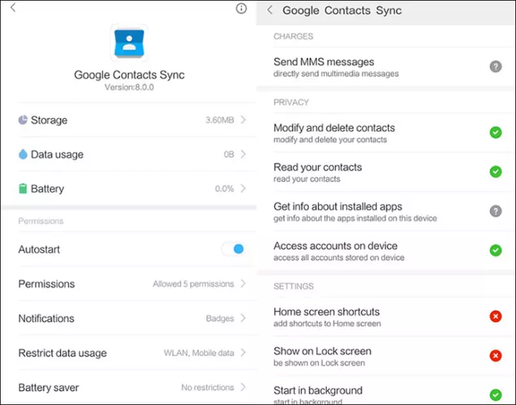516x405 pixels.
Task: Open the app details info icon
Action: 241,8
